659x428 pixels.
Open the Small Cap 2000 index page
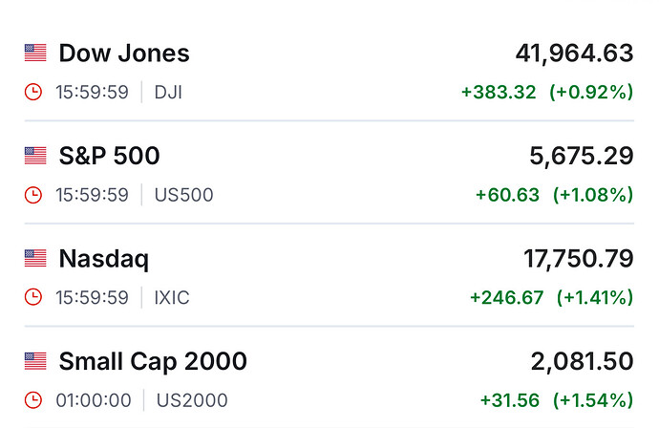point(153,361)
